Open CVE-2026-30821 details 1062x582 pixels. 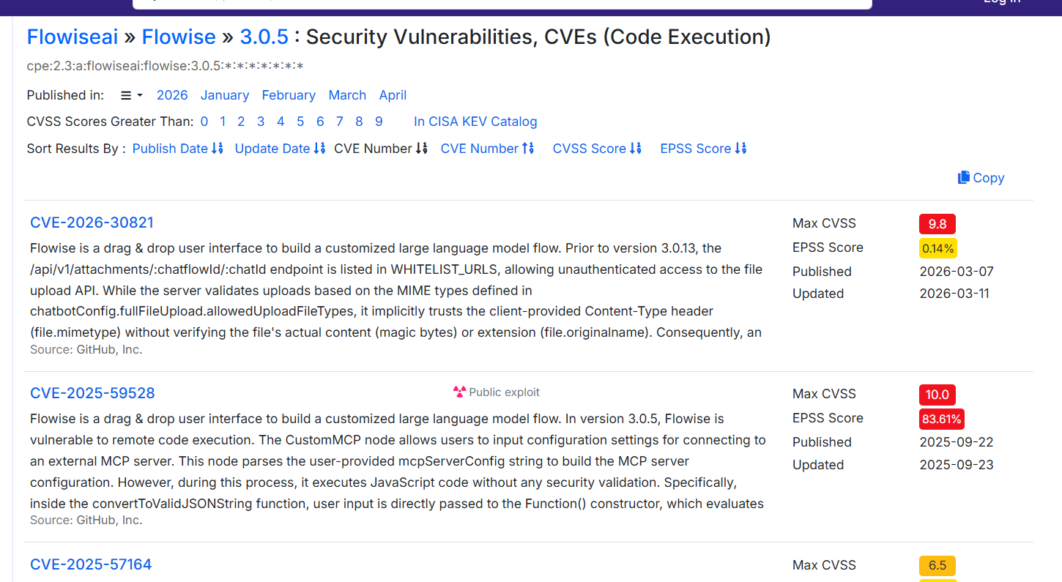pyautogui.click(x=92, y=223)
